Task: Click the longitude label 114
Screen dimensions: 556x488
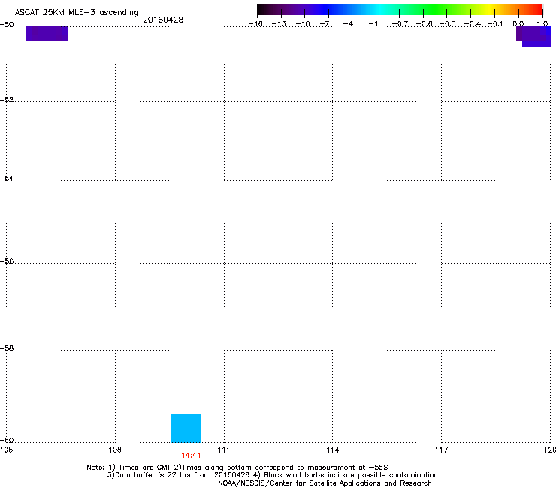Action: click(333, 450)
